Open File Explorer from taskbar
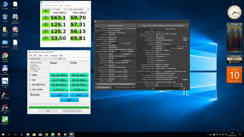Viewport: 244px width, 137px height. point(28,134)
